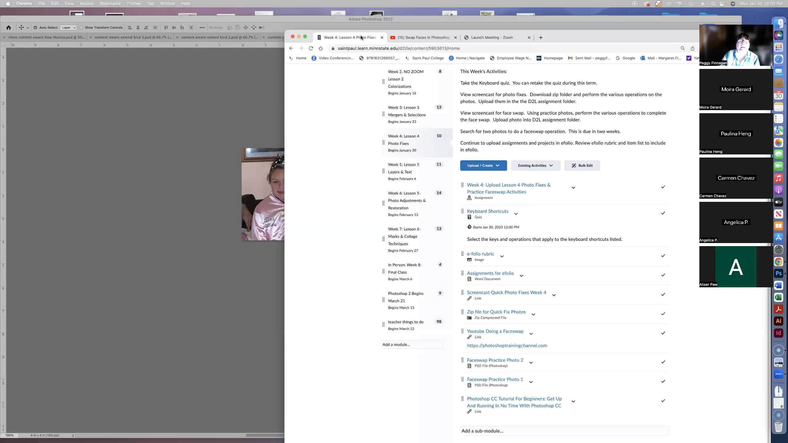This screenshot has width=788, height=443.
Task: Toggle the completion checkmark beside Keyboard Shortcuts quiz
Action: (663, 213)
